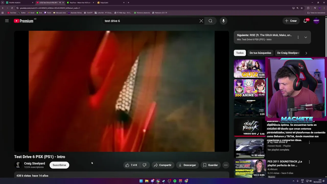Clear the search box with the X
Screen dimensions: 327x184
201,21
